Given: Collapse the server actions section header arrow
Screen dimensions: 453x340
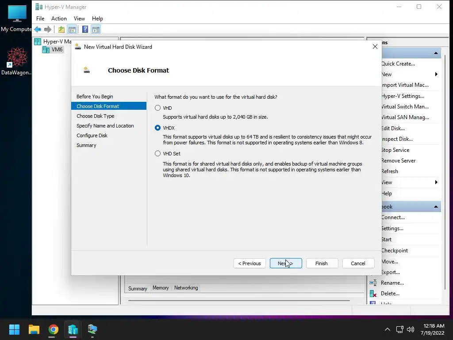Looking at the screenshot, I should click(436, 53).
